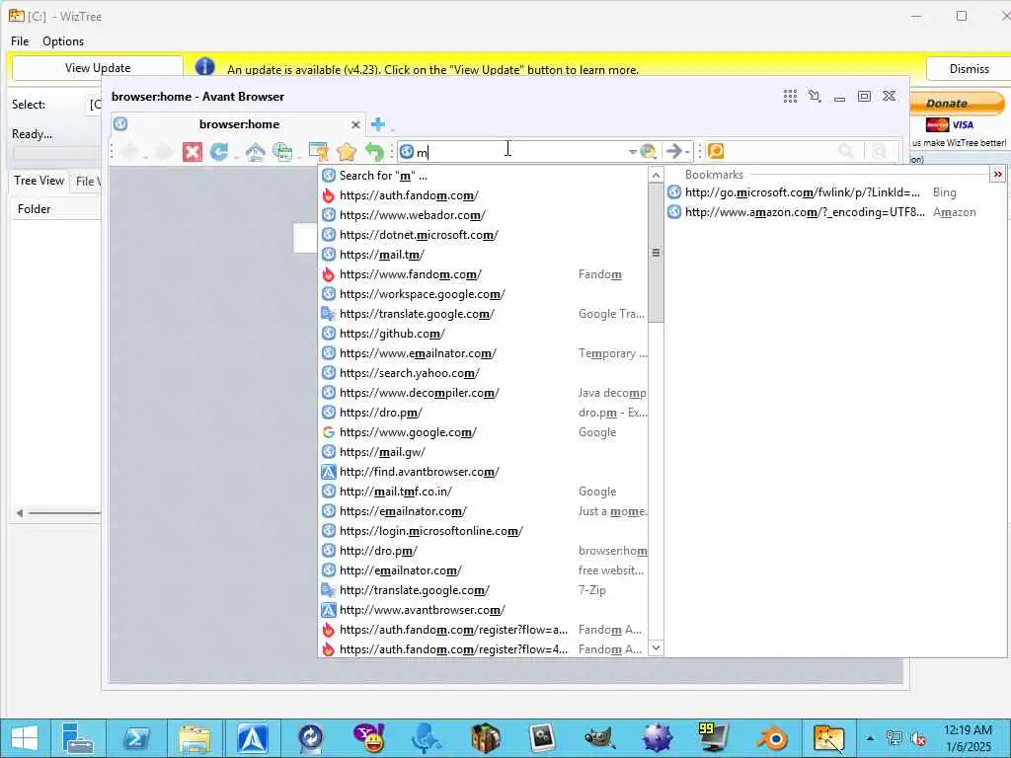This screenshot has width=1011, height=758.
Task: Click the rendering engine icon in address bar
Action: (x=648, y=151)
